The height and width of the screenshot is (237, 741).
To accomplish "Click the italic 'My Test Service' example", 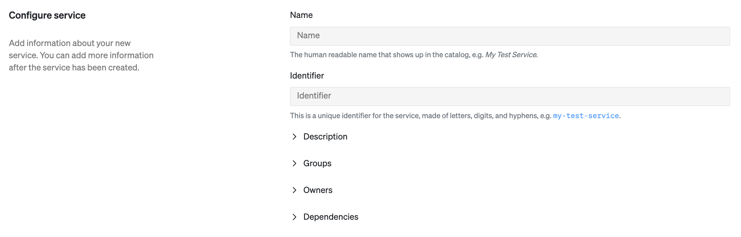I will (x=511, y=55).
